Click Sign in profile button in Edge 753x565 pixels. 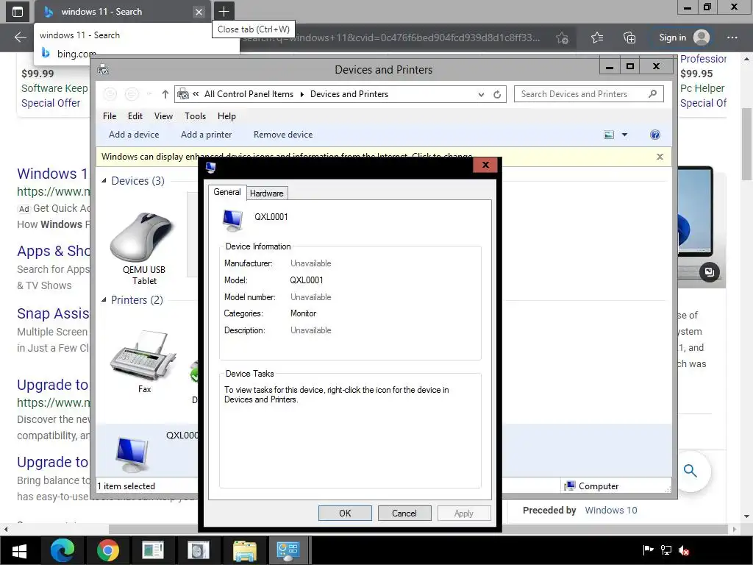click(684, 38)
